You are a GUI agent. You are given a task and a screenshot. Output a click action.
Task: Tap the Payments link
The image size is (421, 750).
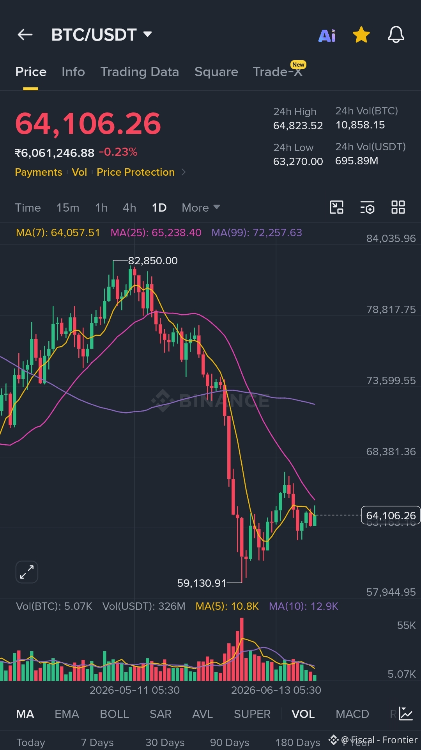pyautogui.click(x=39, y=172)
